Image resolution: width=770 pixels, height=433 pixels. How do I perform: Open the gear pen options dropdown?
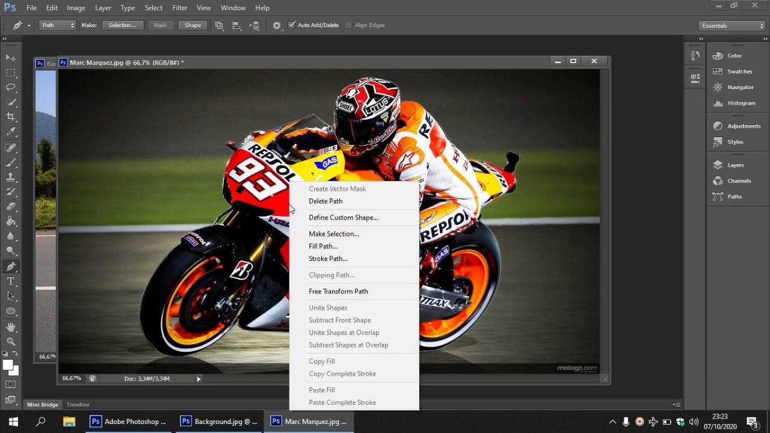[x=277, y=25]
